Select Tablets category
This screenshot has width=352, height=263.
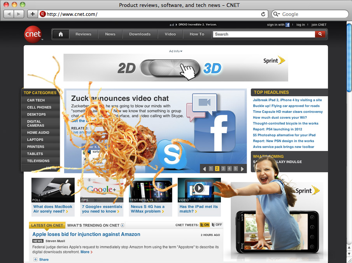pyautogui.click(x=35, y=154)
